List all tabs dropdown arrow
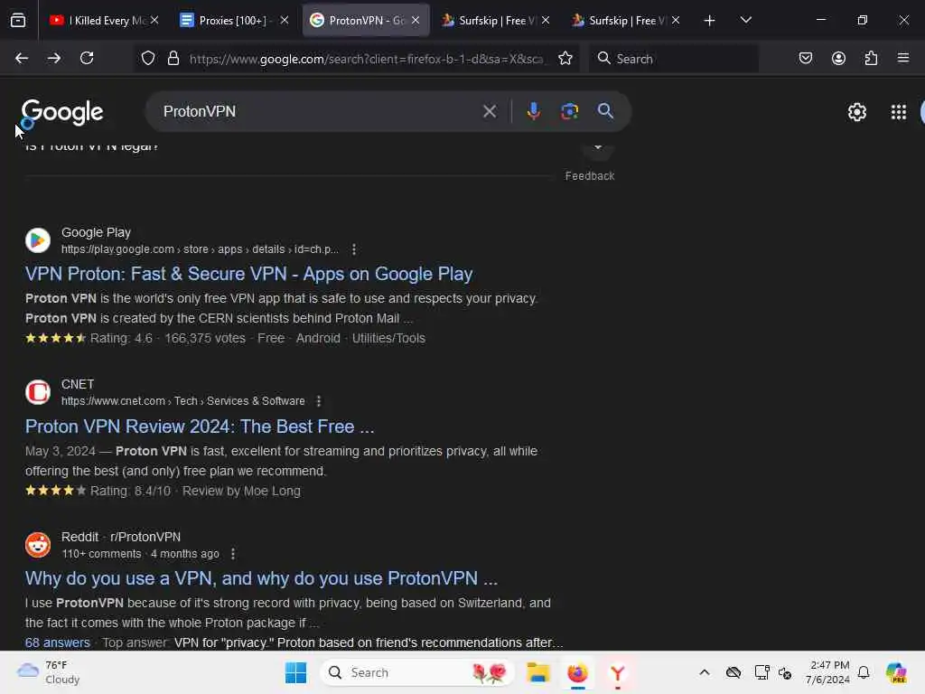 point(745,20)
